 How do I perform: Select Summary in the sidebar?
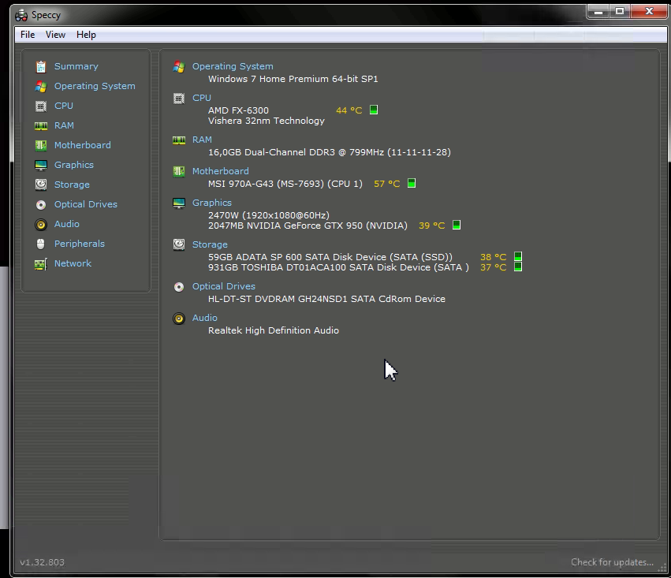pyautogui.click(x=76, y=66)
